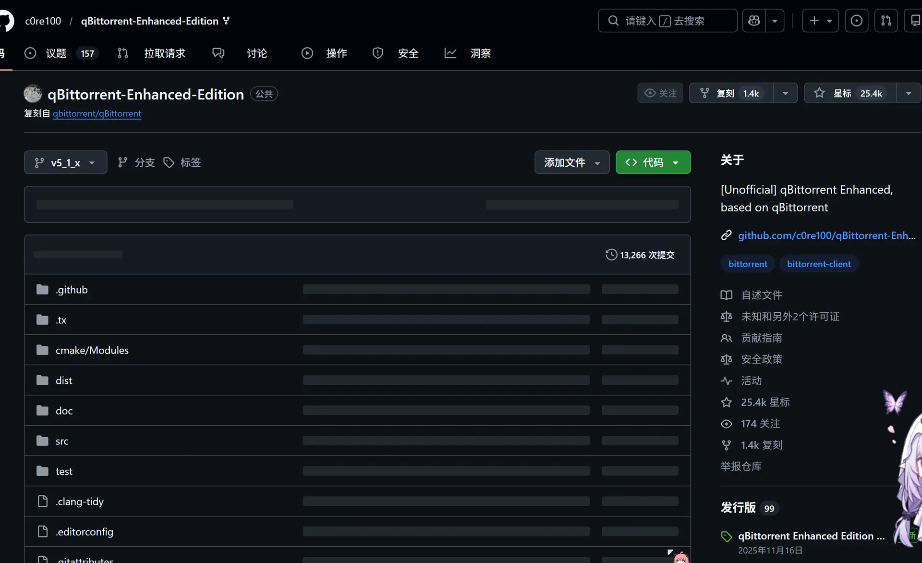Switch to the 操作 tab
The height and width of the screenshot is (563, 922).
point(324,53)
